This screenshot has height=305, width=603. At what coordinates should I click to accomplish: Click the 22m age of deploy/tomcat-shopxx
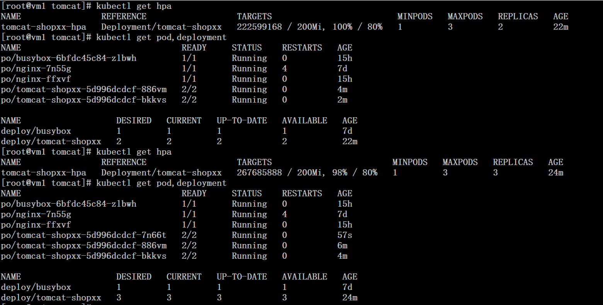tap(350, 142)
